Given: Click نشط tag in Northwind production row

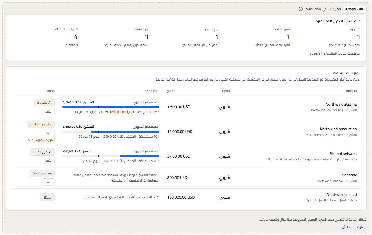Looking at the screenshot, I should pyautogui.click(x=48, y=133).
